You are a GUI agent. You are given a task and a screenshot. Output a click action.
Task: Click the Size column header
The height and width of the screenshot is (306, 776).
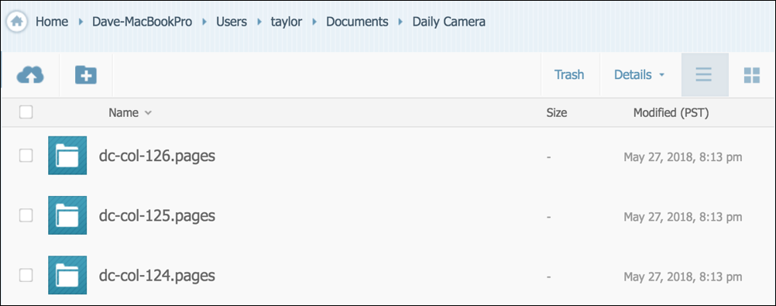point(557,113)
